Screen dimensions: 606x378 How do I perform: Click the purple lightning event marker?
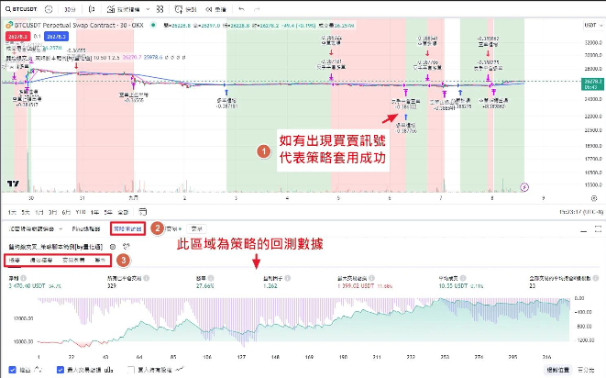pos(524,187)
